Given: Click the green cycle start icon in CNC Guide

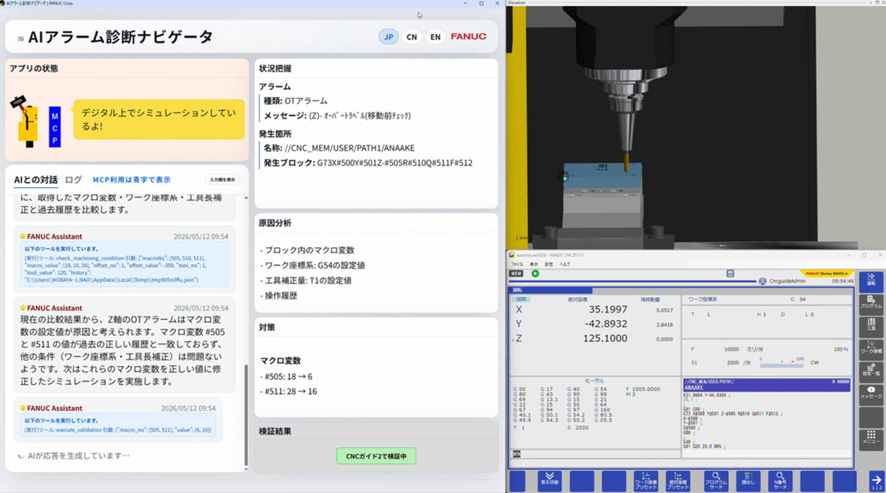Looking at the screenshot, I should pos(535,274).
